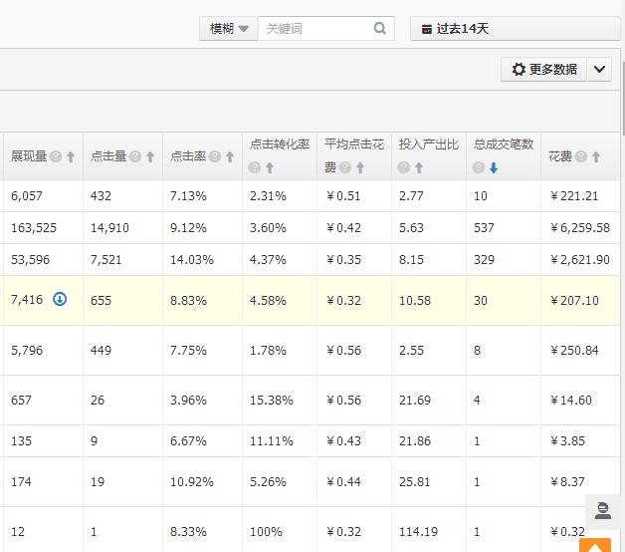Sort by 花费 arrow

(x=596, y=156)
